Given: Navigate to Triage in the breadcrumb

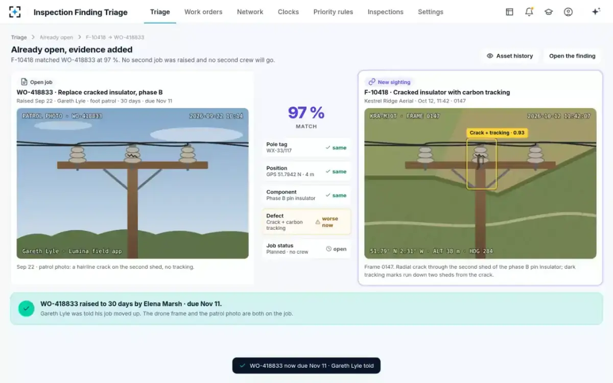Looking at the screenshot, I should point(19,37).
